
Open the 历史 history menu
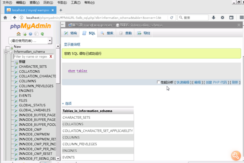[48, 2]
